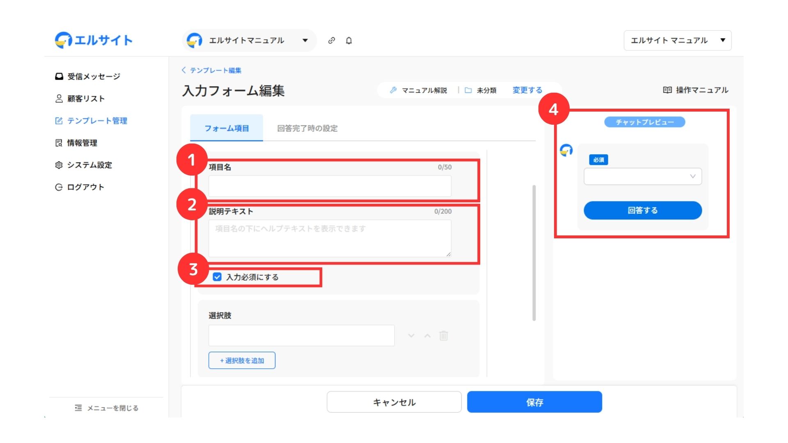Click the 変更する link
The height and width of the screenshot is (443, 788).
[527, 90]
